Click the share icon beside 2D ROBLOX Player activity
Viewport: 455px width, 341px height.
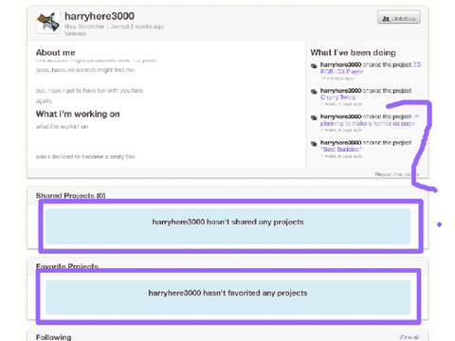[314, 66]
